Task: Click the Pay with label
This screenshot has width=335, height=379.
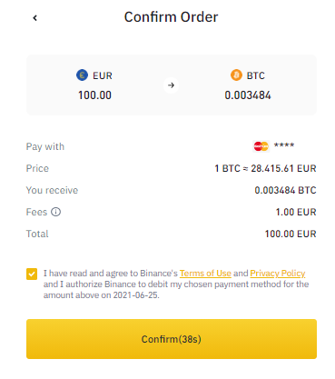Action: click(45, 146)
